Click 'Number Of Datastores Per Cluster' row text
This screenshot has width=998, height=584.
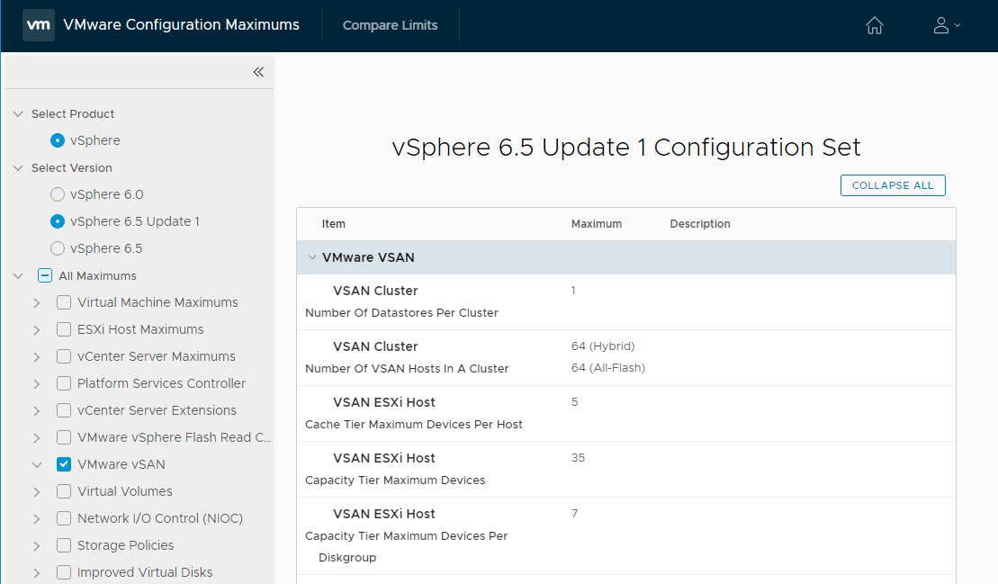[401, 313]
